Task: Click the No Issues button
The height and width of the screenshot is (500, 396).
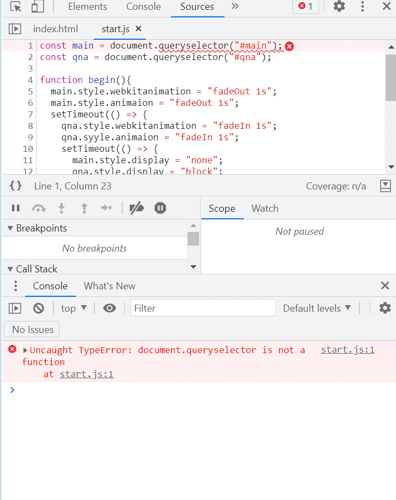Action: (32, 329)
